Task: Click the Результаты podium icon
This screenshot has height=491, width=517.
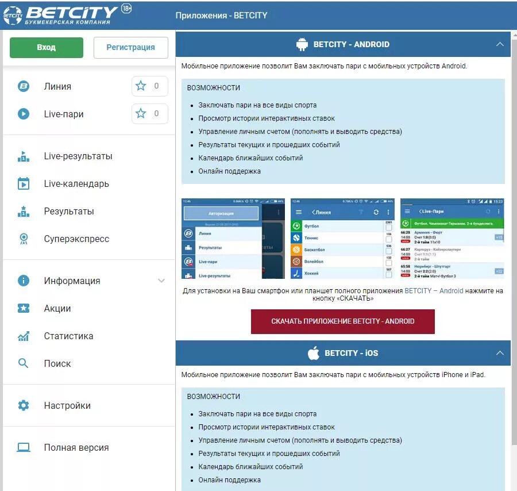Action: coord(24,211)
